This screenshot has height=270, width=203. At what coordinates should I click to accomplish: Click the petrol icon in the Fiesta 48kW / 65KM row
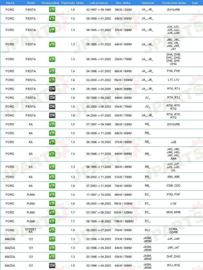(52, 19)
